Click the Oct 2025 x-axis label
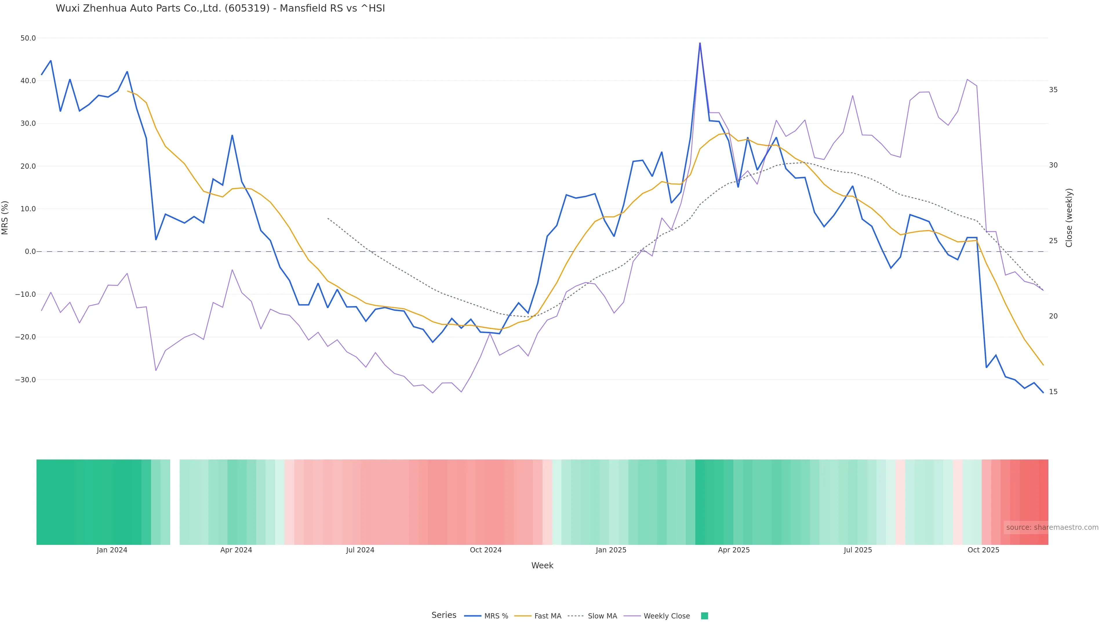1113x626 pixels. coord(983,550)
